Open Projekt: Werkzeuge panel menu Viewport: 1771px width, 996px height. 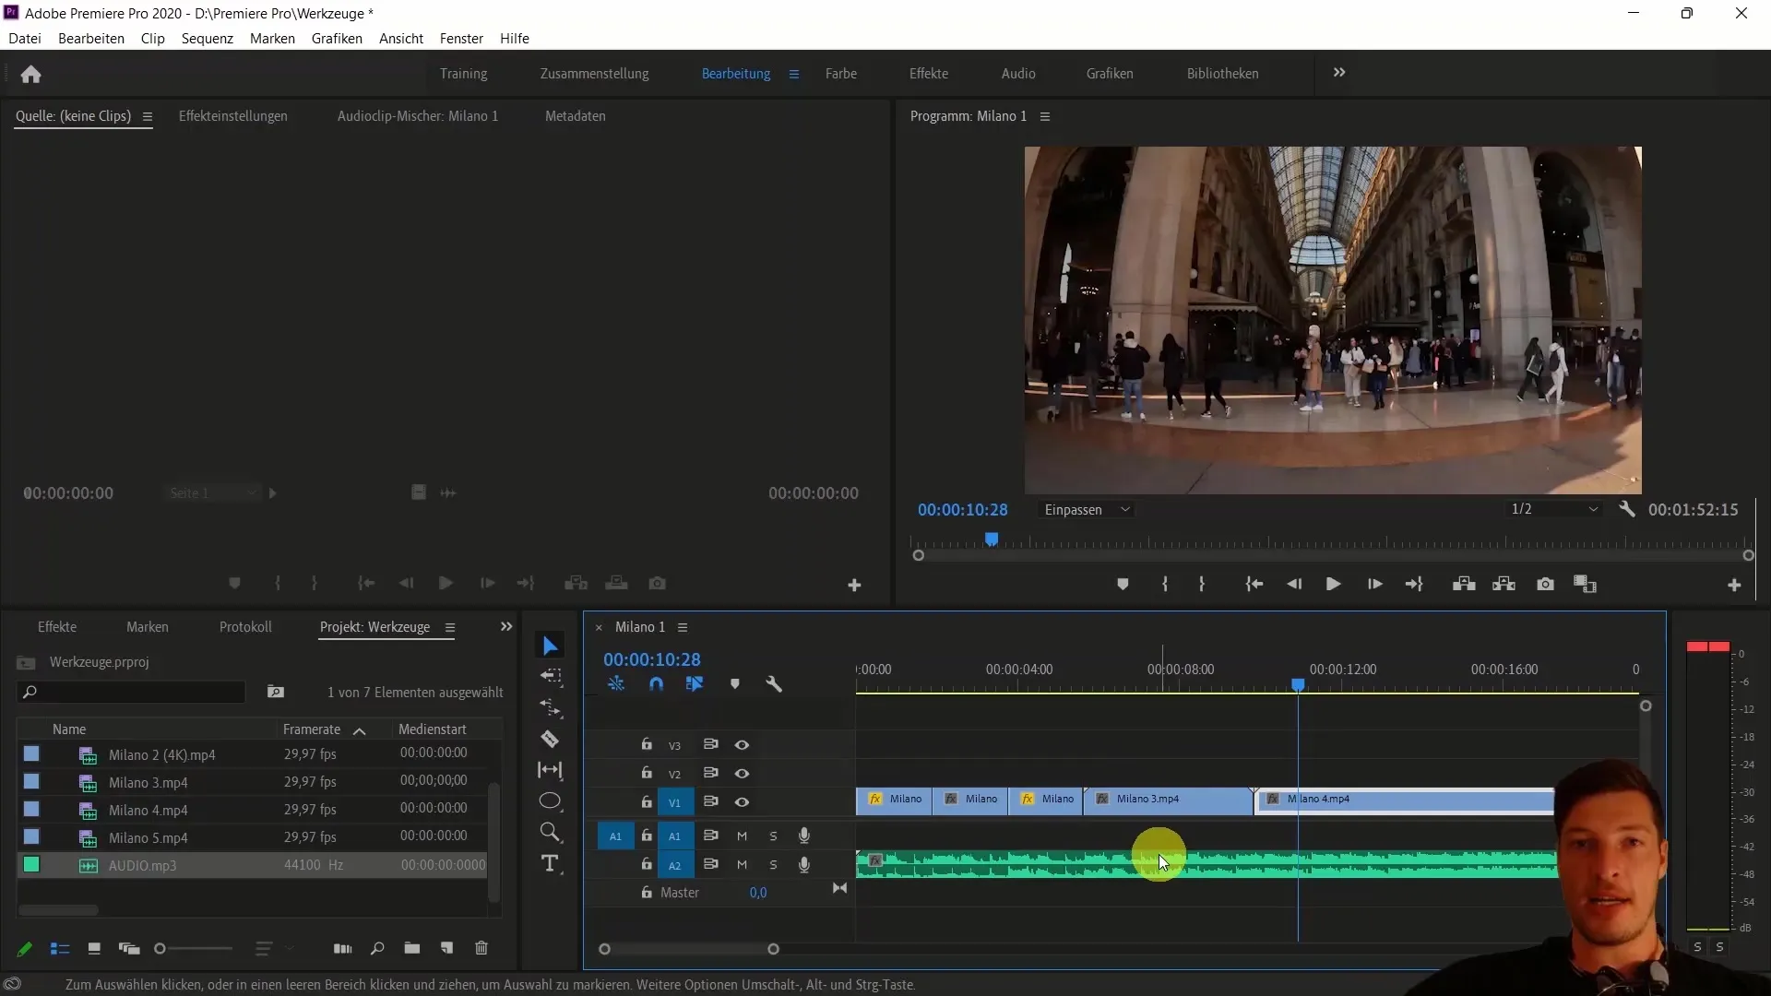click(450, 627)
